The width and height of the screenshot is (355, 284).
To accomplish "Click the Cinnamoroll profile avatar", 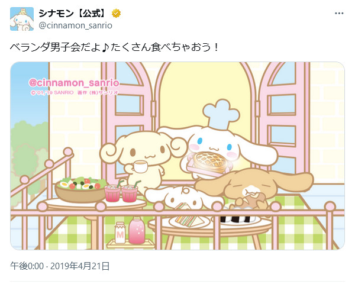I will 22,19.
